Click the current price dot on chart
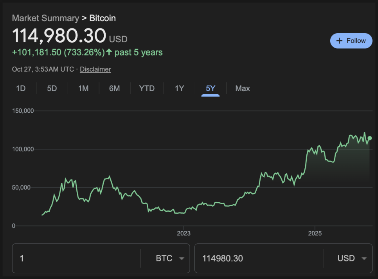 point(370,138)
